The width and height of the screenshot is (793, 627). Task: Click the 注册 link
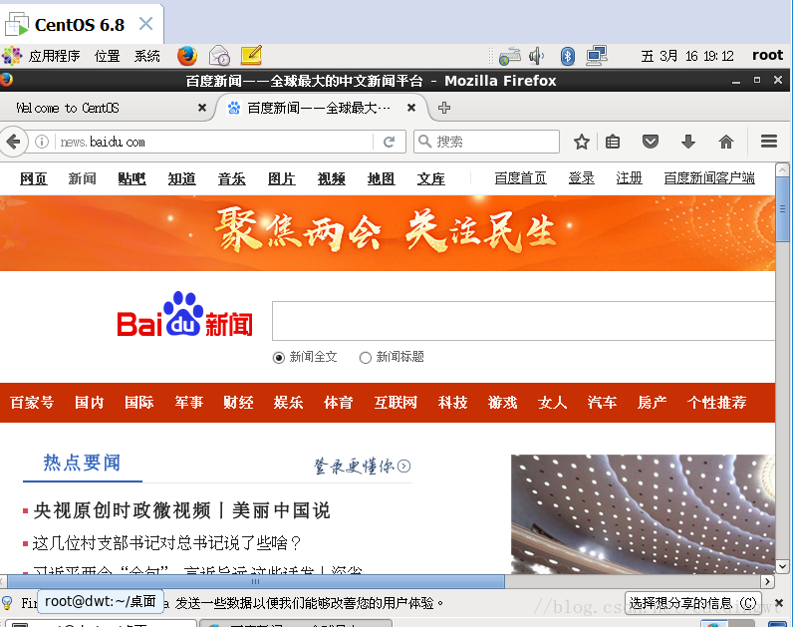tap(629, 178)
